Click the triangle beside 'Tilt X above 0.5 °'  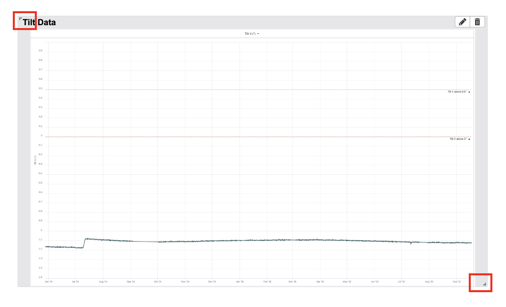point(469,92)
